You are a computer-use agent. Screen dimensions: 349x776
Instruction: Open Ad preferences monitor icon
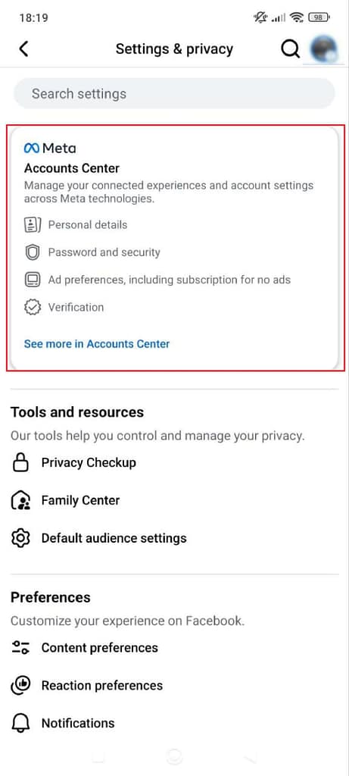coord(32,280)
